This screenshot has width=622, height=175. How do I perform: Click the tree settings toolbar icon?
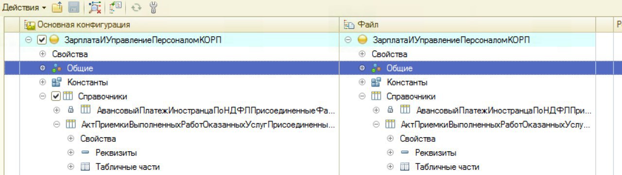click(116, 7)
